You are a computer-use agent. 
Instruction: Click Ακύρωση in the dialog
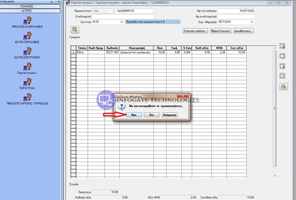coord(169,115)
